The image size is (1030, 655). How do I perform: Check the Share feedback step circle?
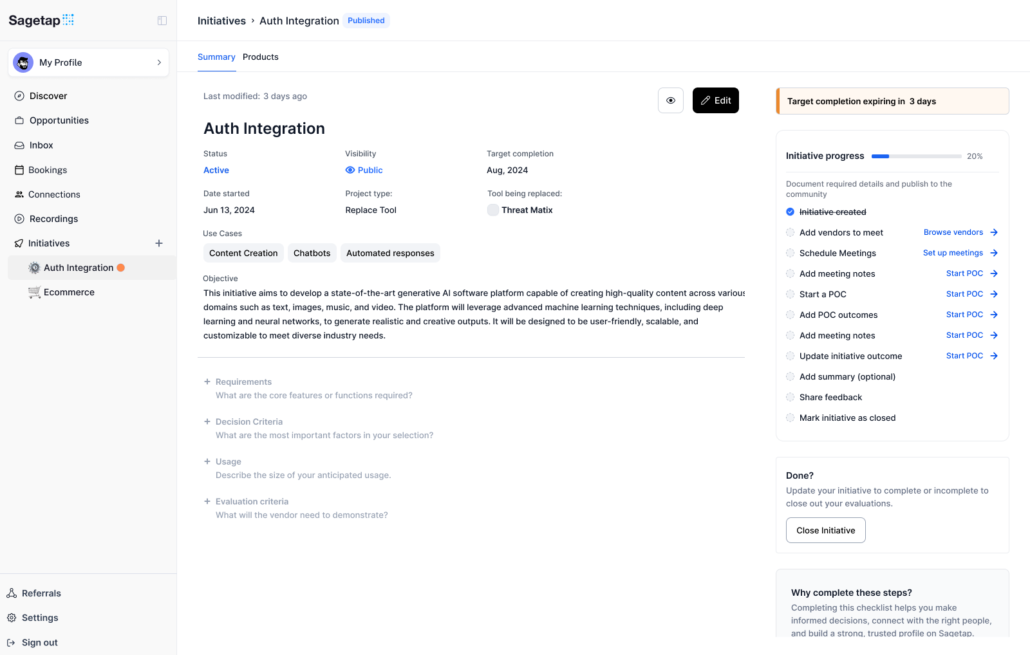click(790, 397)
